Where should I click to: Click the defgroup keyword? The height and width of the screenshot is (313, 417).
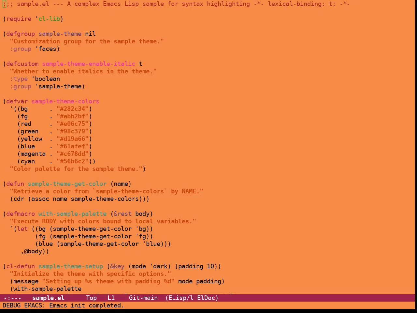(x=21, y=34)
